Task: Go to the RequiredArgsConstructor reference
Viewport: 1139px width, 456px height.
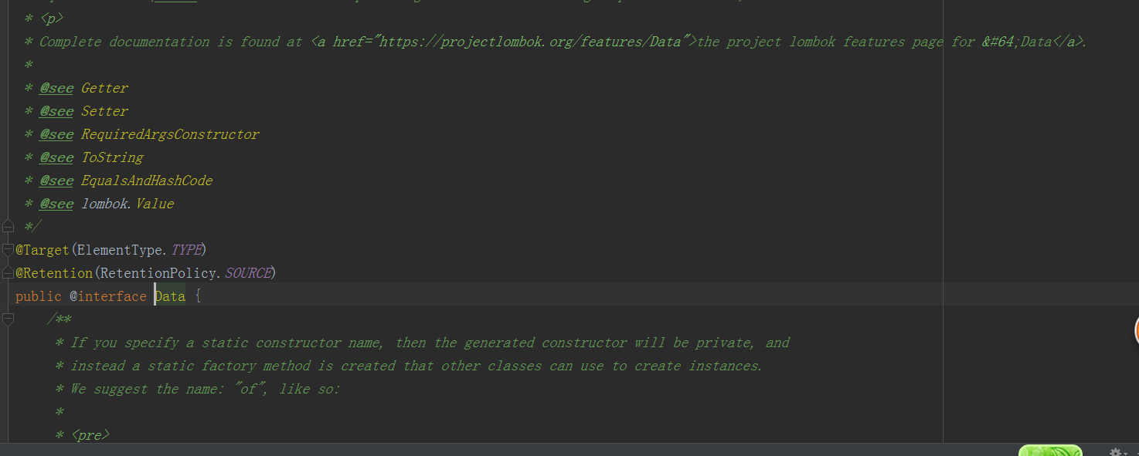Action: [170, 134]
